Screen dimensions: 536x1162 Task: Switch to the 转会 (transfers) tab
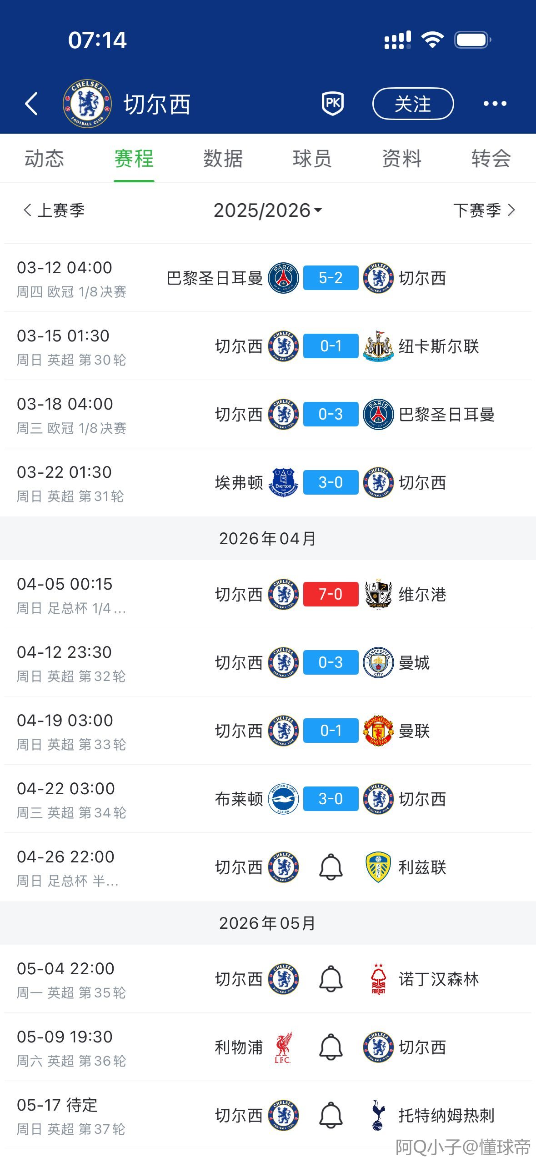[x=491, y=159]
